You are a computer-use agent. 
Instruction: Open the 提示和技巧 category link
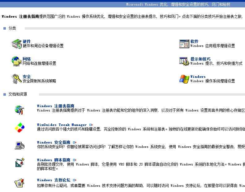[200, 59]
